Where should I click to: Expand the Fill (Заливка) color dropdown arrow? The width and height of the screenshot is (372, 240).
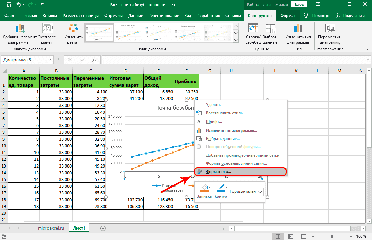point(210,188)
